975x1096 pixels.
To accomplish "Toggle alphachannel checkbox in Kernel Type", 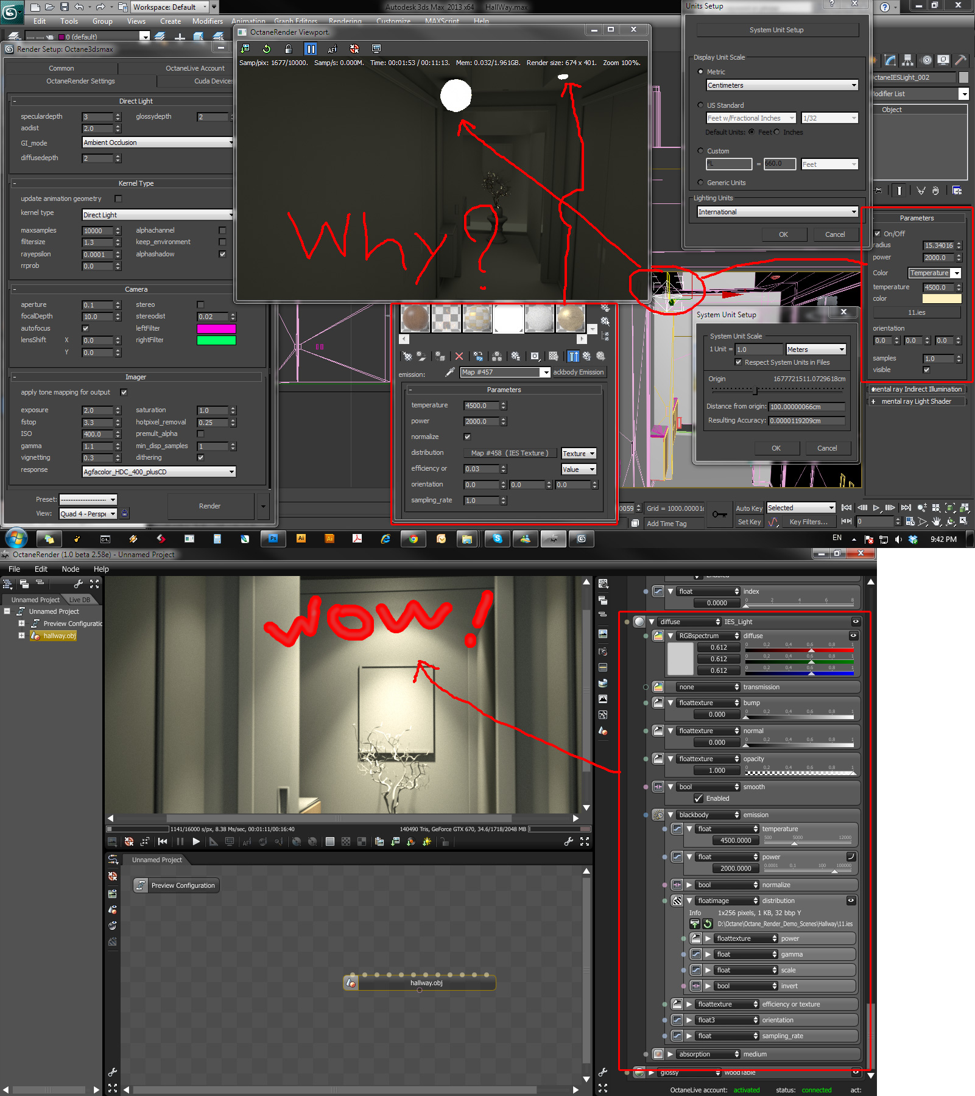I will click(x=222, y=230).
